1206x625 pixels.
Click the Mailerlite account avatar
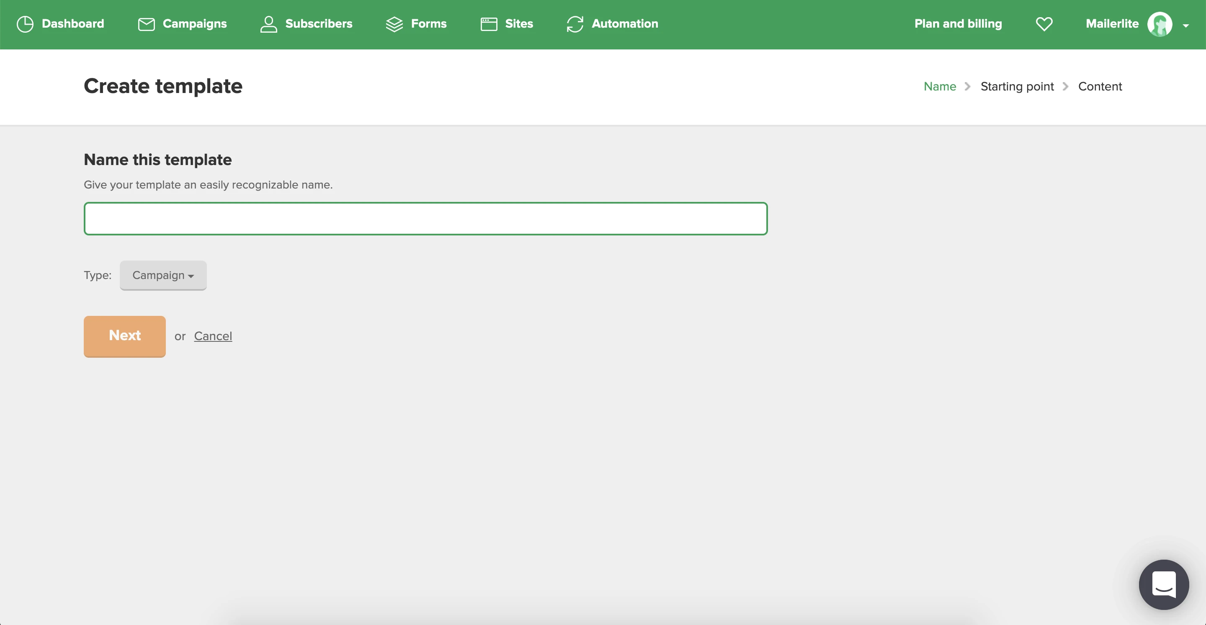point(1160,24)
